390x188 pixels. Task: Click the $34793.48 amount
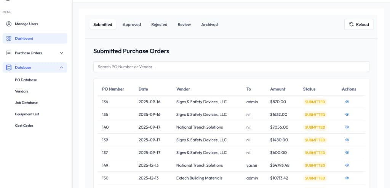280,165
